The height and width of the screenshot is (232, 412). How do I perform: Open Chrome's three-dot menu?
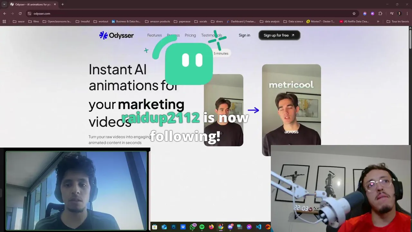click(x=407, y=14)
